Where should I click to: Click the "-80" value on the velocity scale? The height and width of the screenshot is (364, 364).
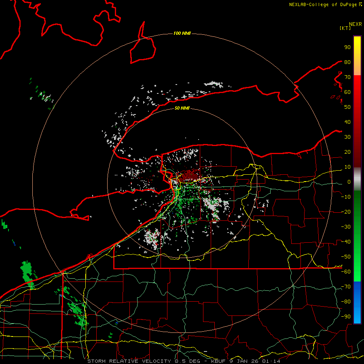346,302
